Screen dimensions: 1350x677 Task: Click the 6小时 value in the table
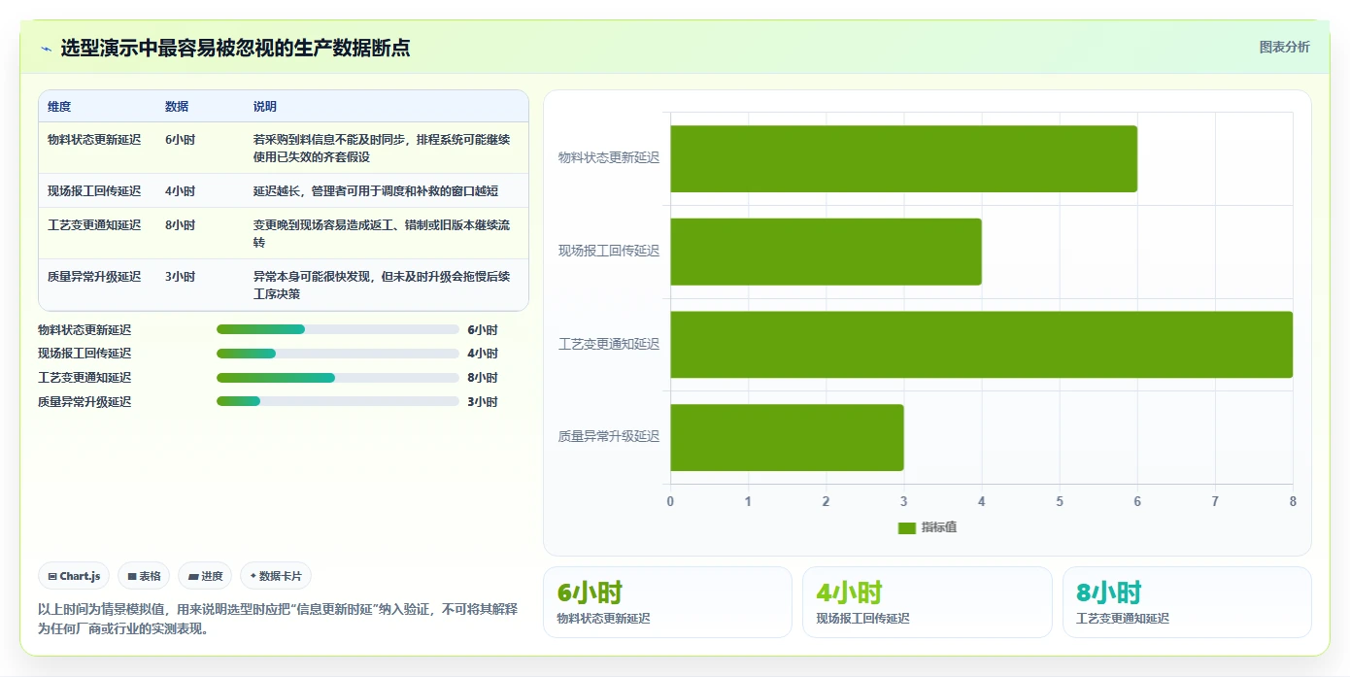[180, 140]
